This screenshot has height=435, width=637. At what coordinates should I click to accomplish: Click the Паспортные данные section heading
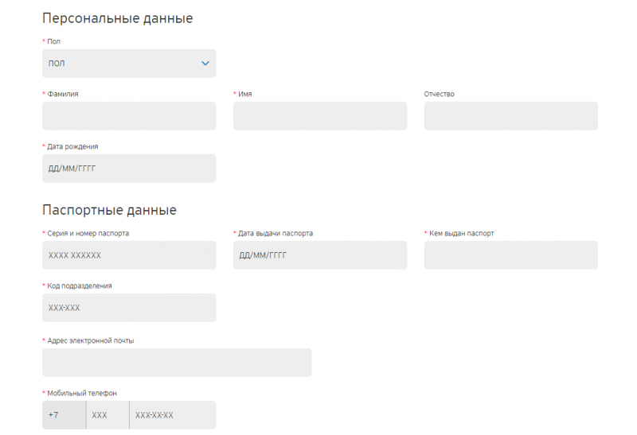[109, 210]
